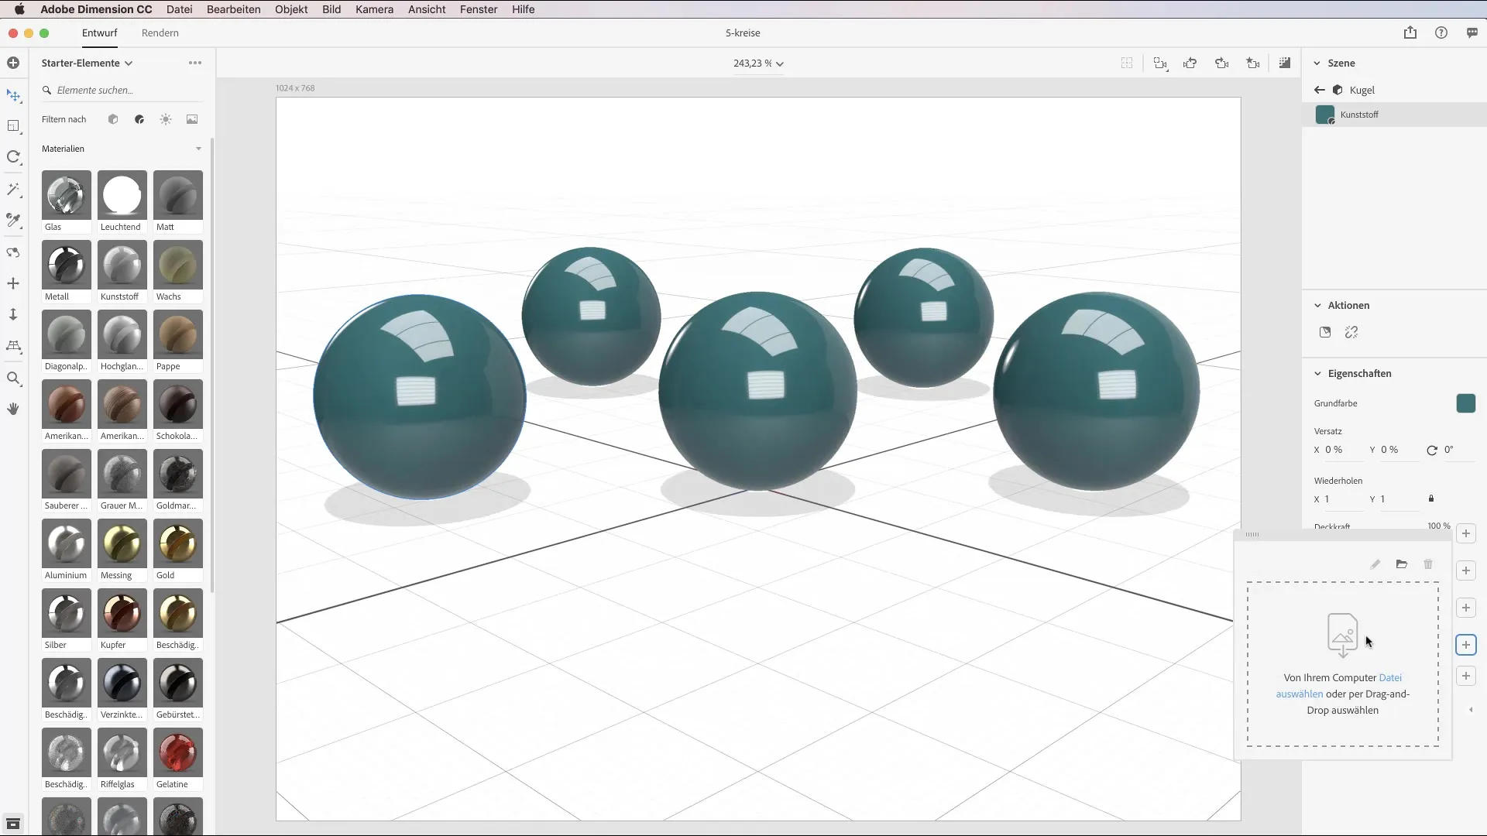The image size is (1487, 836).
Task: Click the first action icon under Aktionen
Action: [x=1325, y=332]
